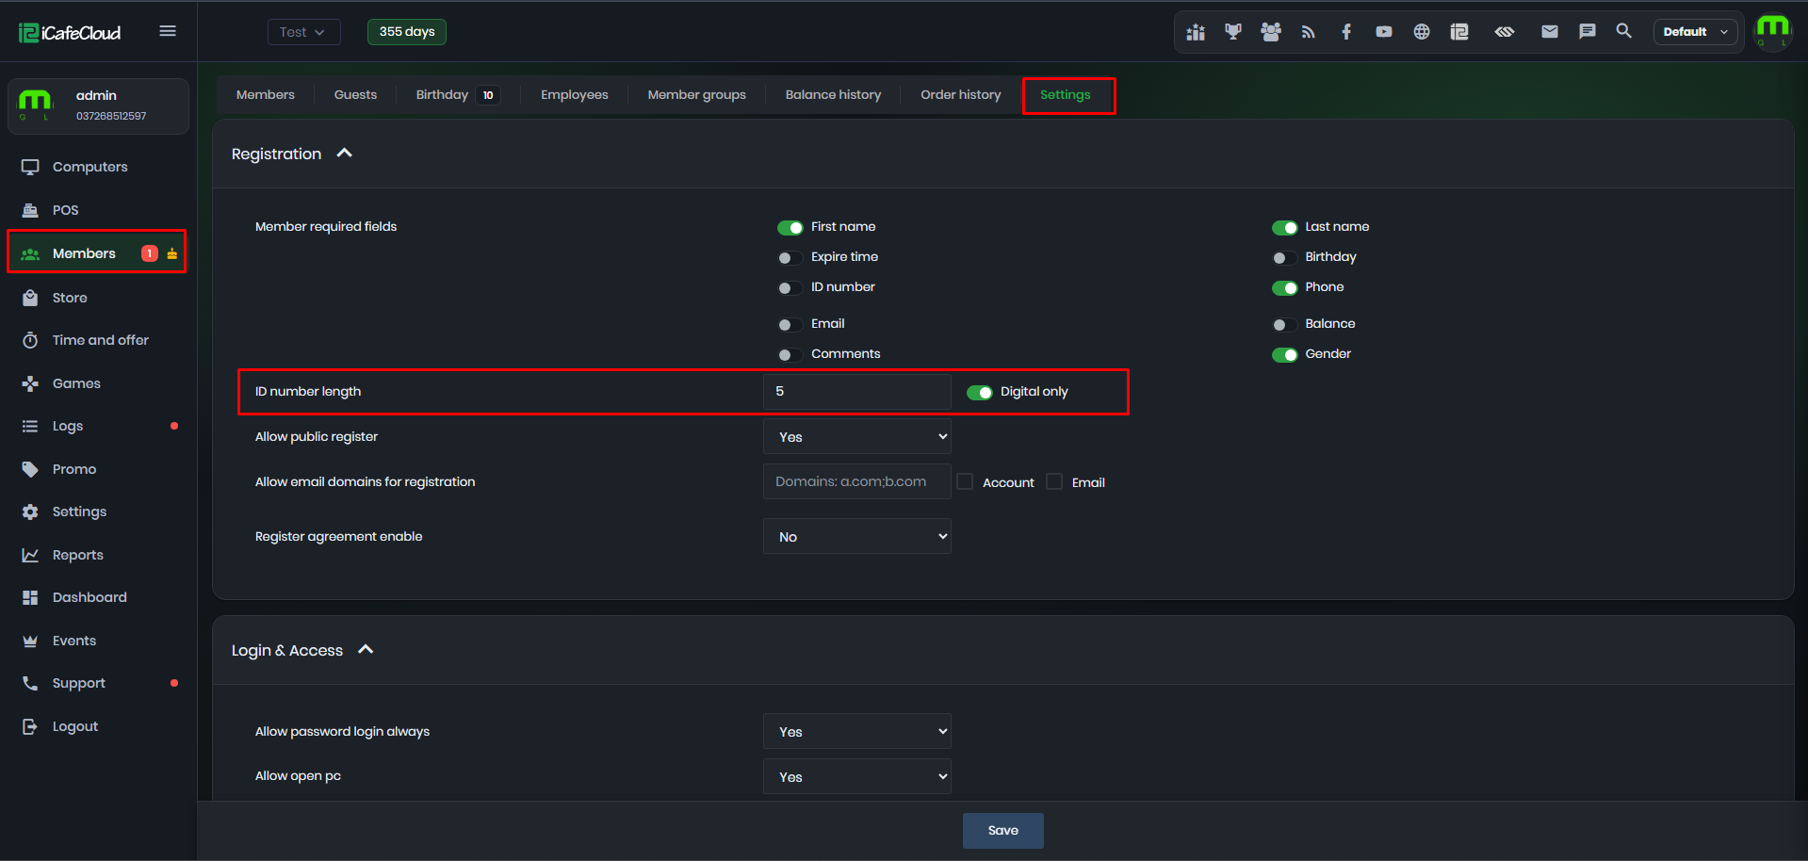Open the Test cafe selector dropdown
Image resolution: width=1808 pixels, height=861 pixels.
(303, 32)
